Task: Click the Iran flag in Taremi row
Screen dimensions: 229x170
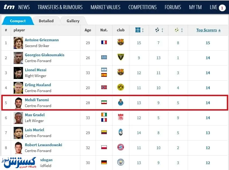Action: [x=104, y=102]
